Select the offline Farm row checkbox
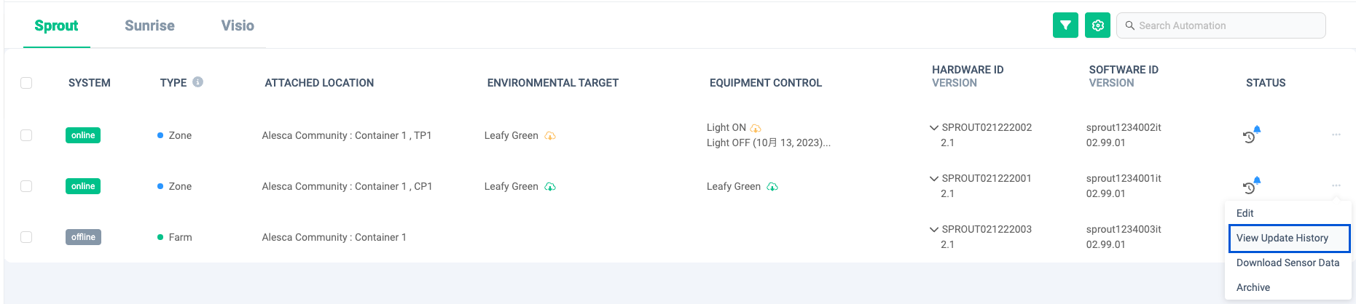Image resolution: width=1356 pixels, height=304 pixels. click(26, 237)
